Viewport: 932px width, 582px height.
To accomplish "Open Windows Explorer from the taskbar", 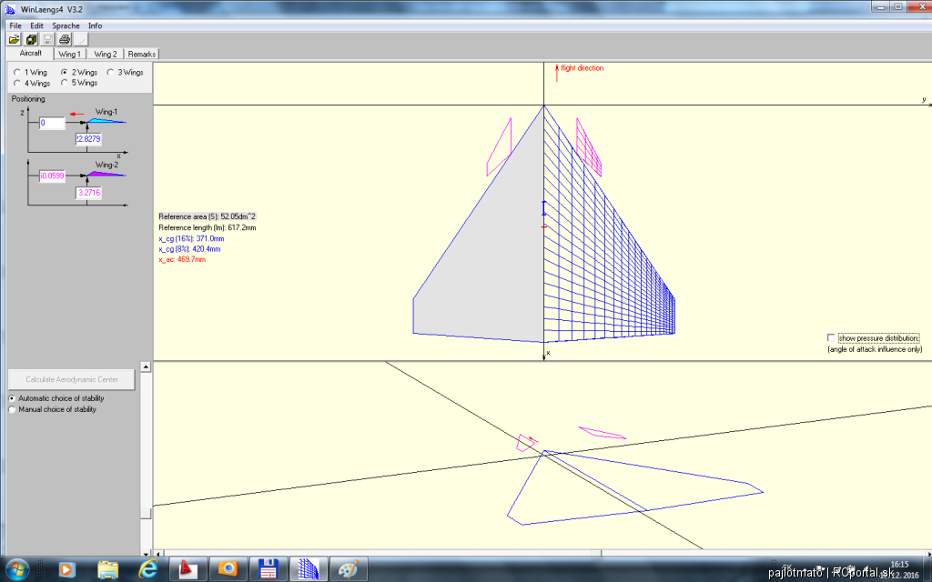I will 107,569.
